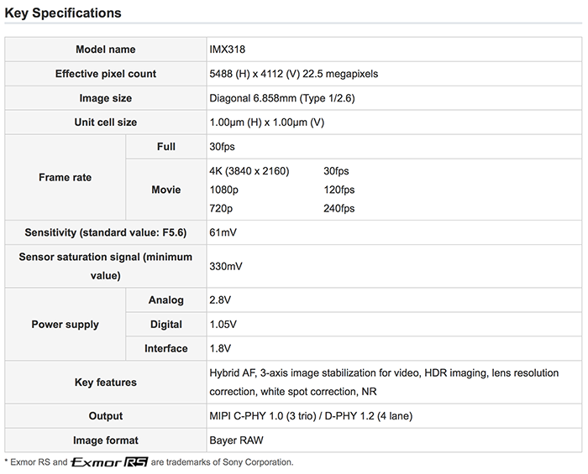This screenshot has height=474, width=588.
Task: Click the 22.5 megapixels value cell
Action: click(394, 74)
